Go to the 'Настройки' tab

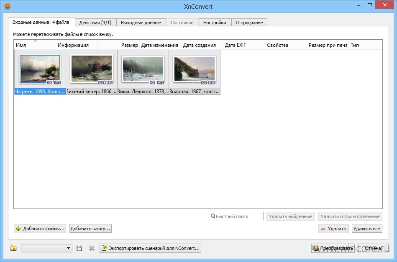215,23
